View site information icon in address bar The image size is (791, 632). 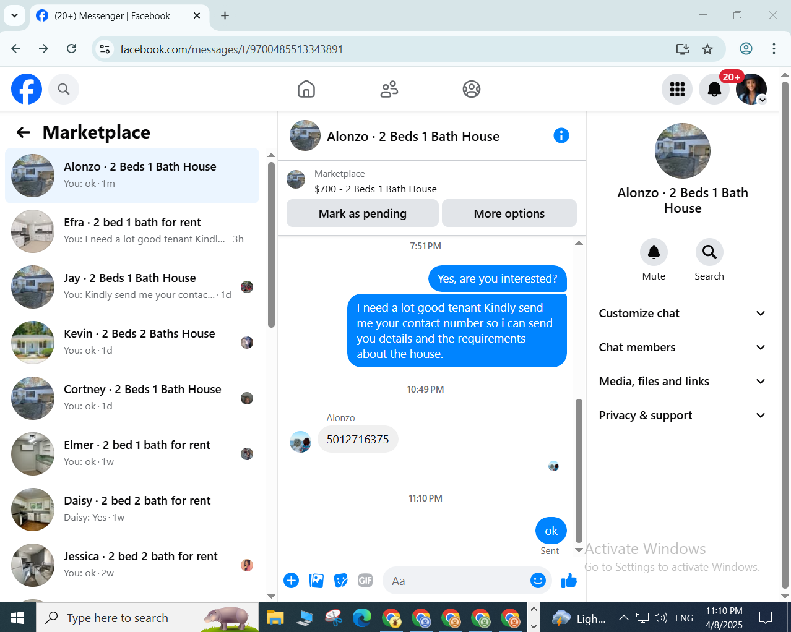105,49
